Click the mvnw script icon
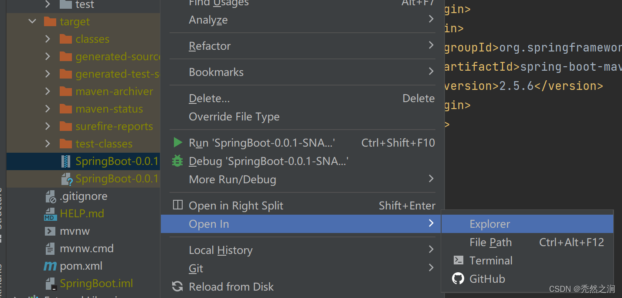The image size is (622, 298). [51, 231]
